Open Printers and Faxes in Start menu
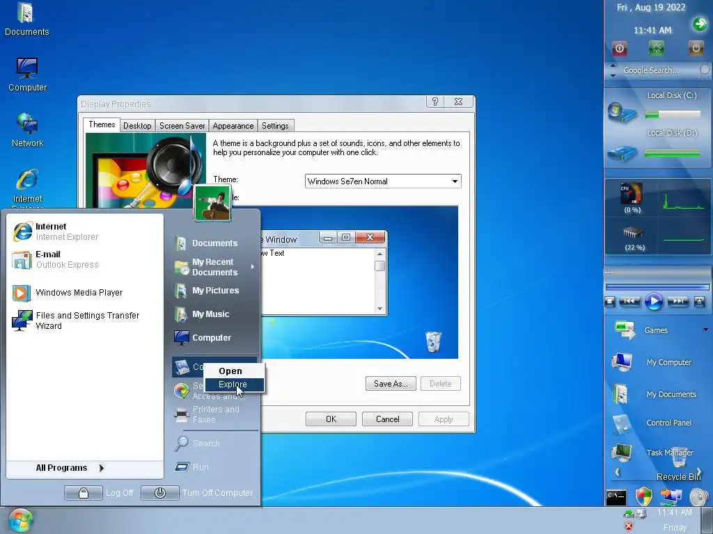This screenshot has height=534, width=713. click(207, 414)
